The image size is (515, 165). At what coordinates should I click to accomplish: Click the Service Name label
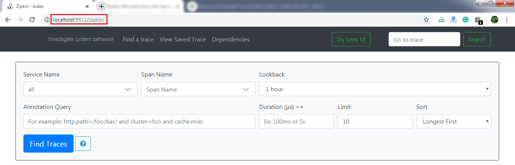click(x=42, y=75)
